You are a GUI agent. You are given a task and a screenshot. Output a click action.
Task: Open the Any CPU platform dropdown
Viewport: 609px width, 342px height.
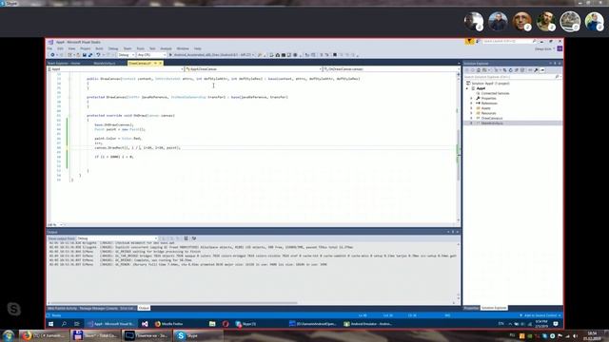click(x=151, y=55)
